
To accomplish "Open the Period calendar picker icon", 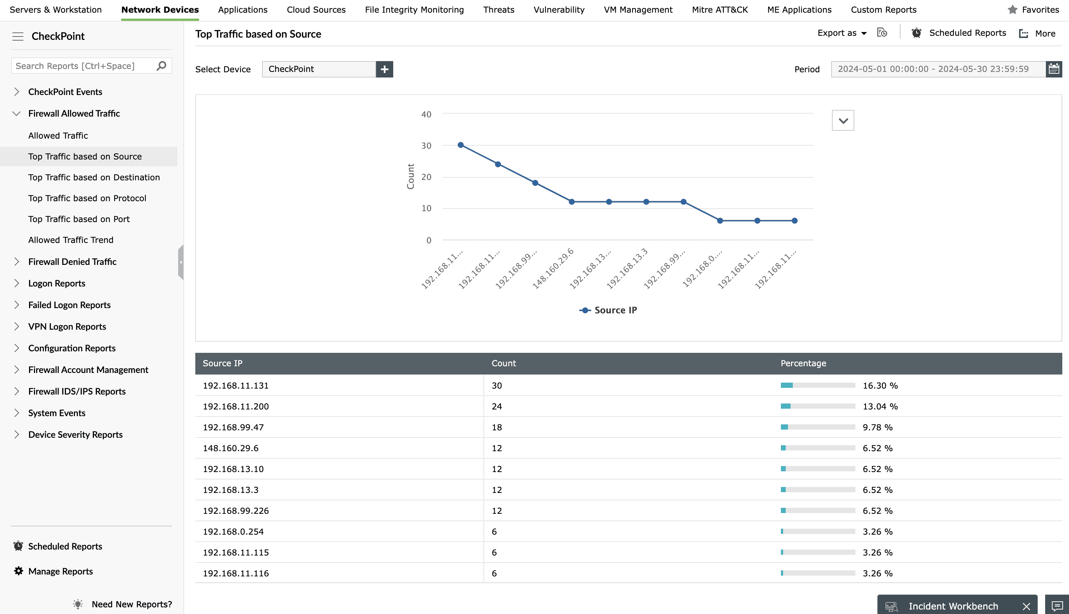I will click(x=1054, y=69).
